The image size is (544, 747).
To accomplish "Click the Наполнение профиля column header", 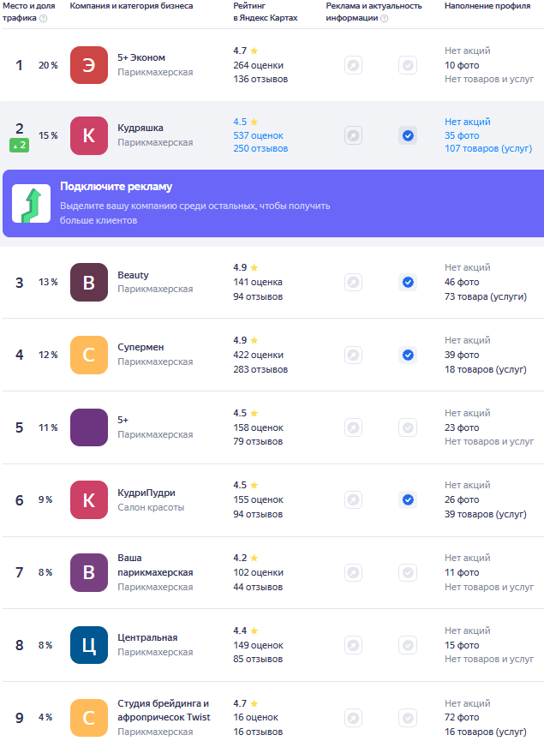I will [487, 6].
